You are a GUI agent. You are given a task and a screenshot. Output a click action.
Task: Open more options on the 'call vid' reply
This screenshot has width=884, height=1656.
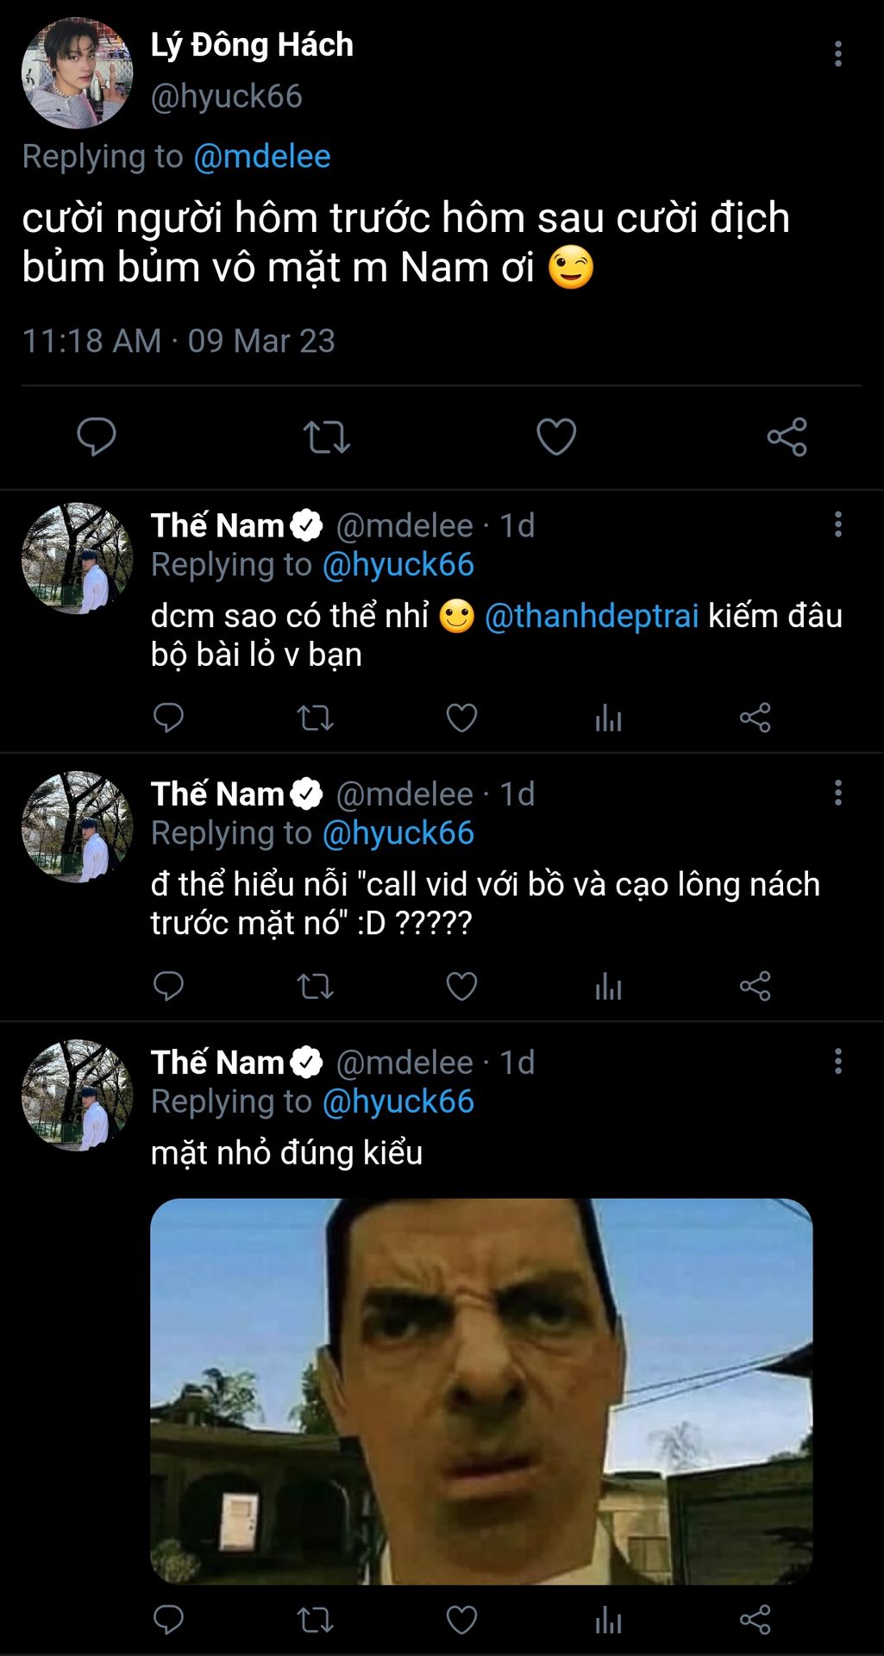(837, 793)
